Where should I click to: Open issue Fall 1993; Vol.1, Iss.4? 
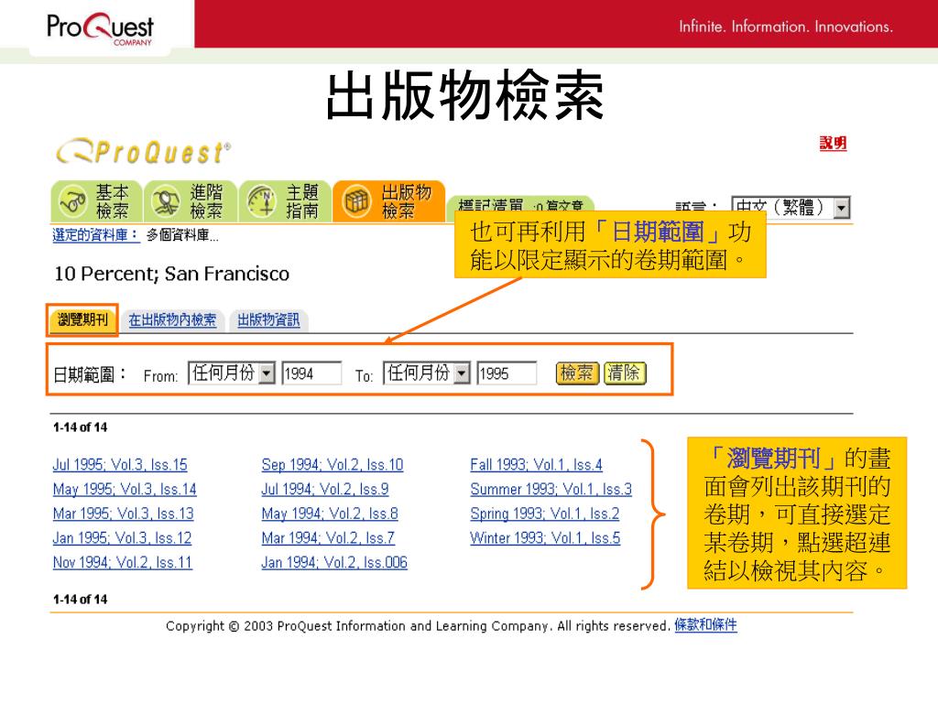click(536, 464)
